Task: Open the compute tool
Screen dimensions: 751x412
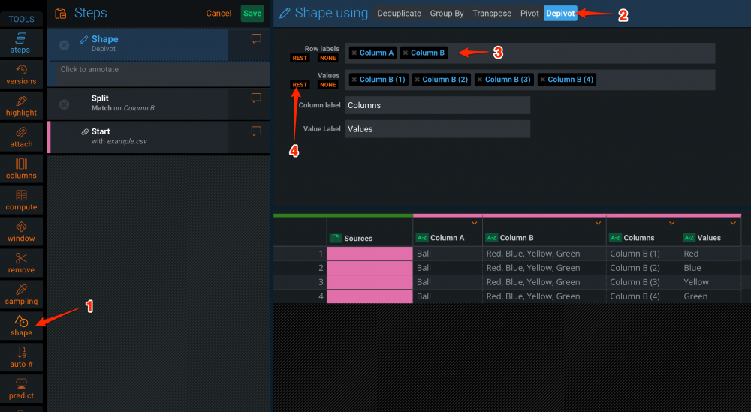Action: click(x=21, y=200)
